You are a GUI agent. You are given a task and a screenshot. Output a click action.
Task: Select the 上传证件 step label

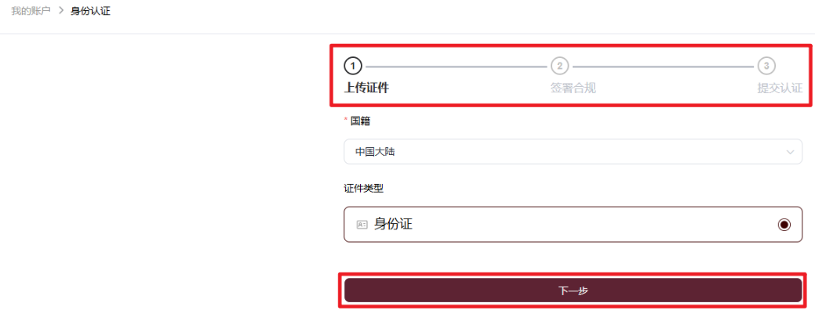pos(366,88)
